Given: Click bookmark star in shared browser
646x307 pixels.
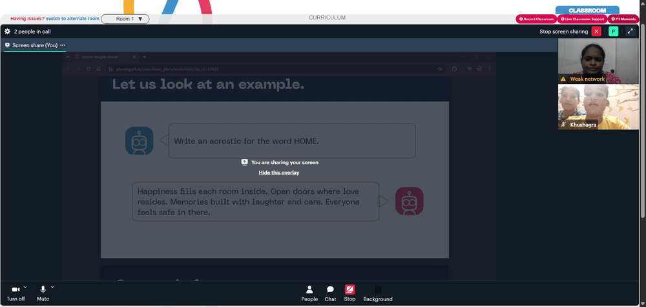Looking at the screenshot, I should 439,69.
